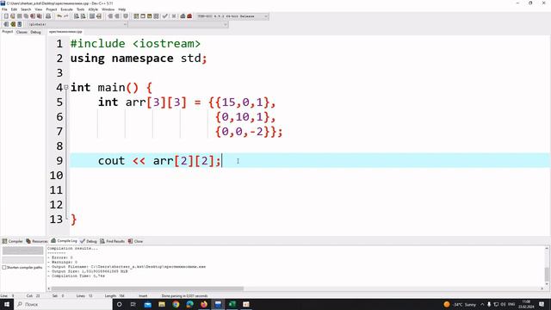Click the Replace toolbar icon

(x=83, y=16)
